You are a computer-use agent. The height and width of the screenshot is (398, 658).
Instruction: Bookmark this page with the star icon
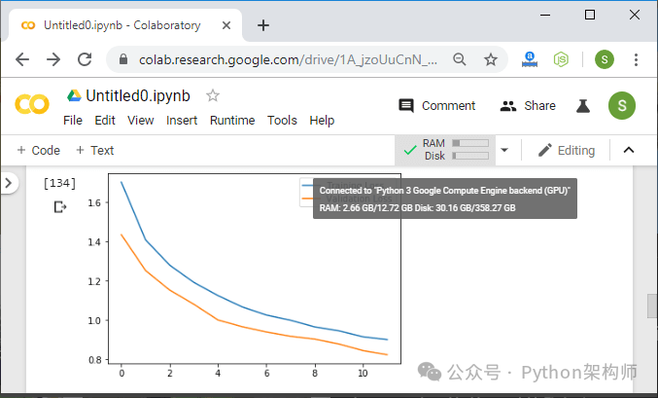point(491,59)
